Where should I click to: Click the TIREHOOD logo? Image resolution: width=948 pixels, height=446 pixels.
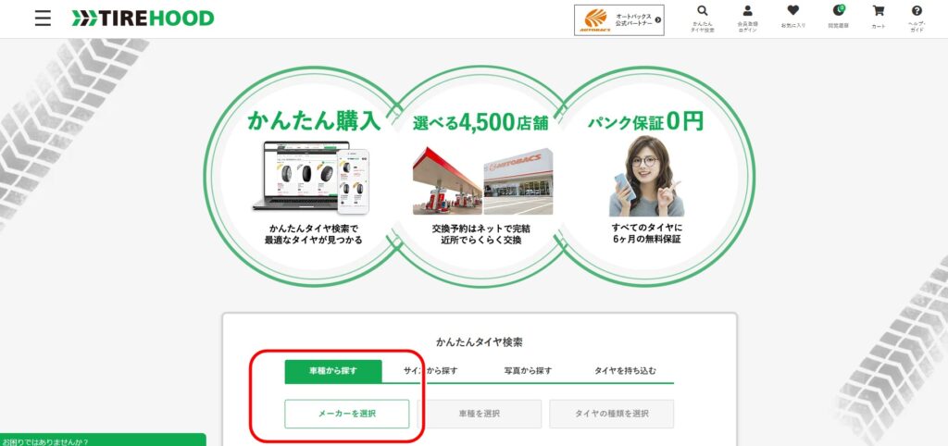pyautogui.click(x=143, y=19)
